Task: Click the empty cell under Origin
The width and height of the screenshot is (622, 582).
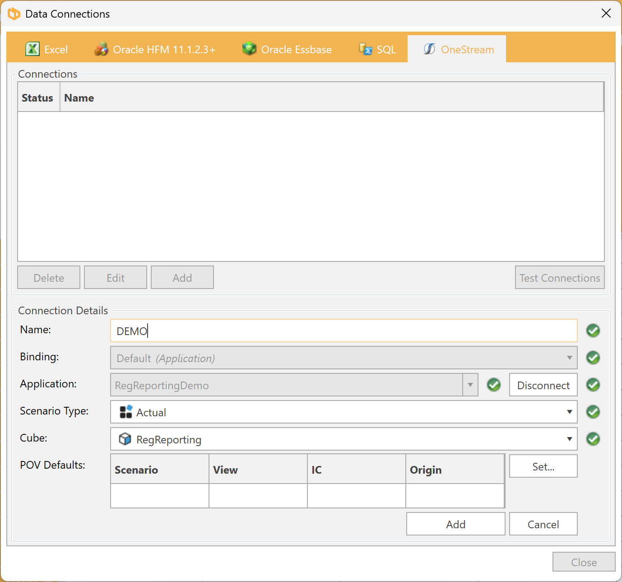Action: [455, 496]
